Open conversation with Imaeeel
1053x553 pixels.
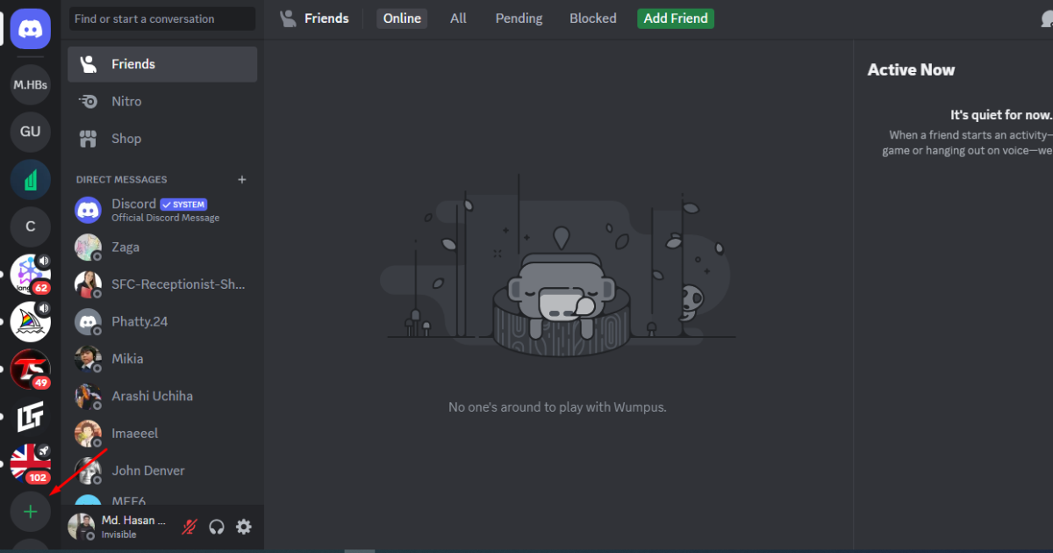(162, 434)
